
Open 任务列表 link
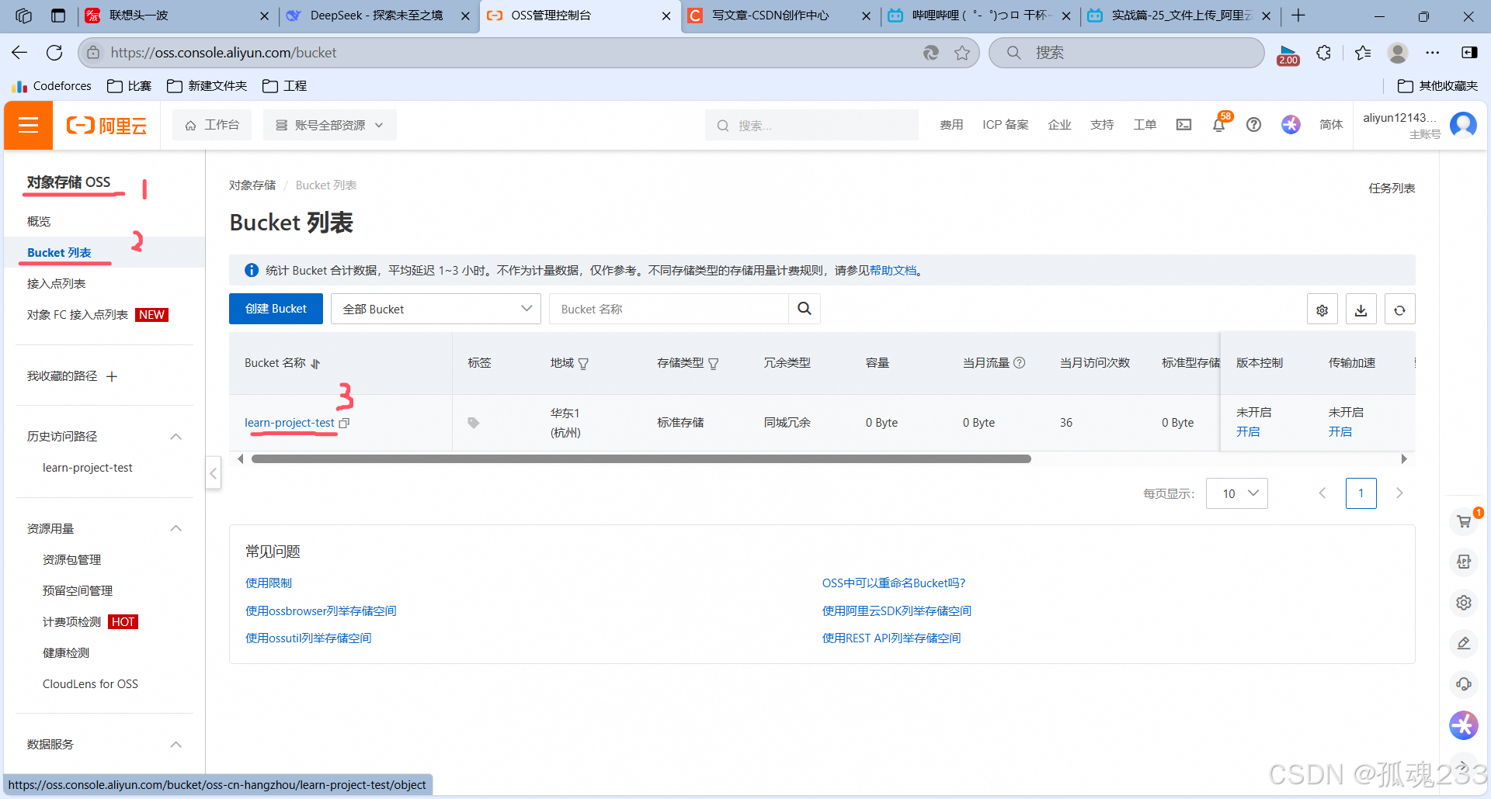[1392, 188]
